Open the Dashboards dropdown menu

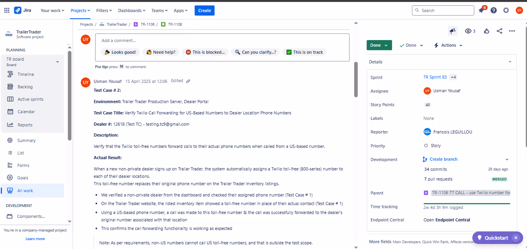tap(132, 11)
